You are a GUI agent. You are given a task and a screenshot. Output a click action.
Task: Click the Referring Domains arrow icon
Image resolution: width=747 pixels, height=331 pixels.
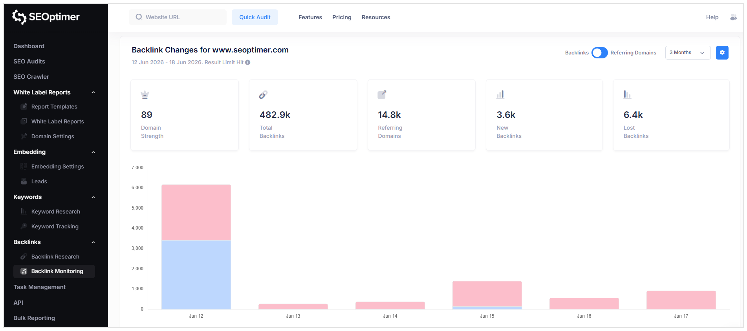click(382, 94)
